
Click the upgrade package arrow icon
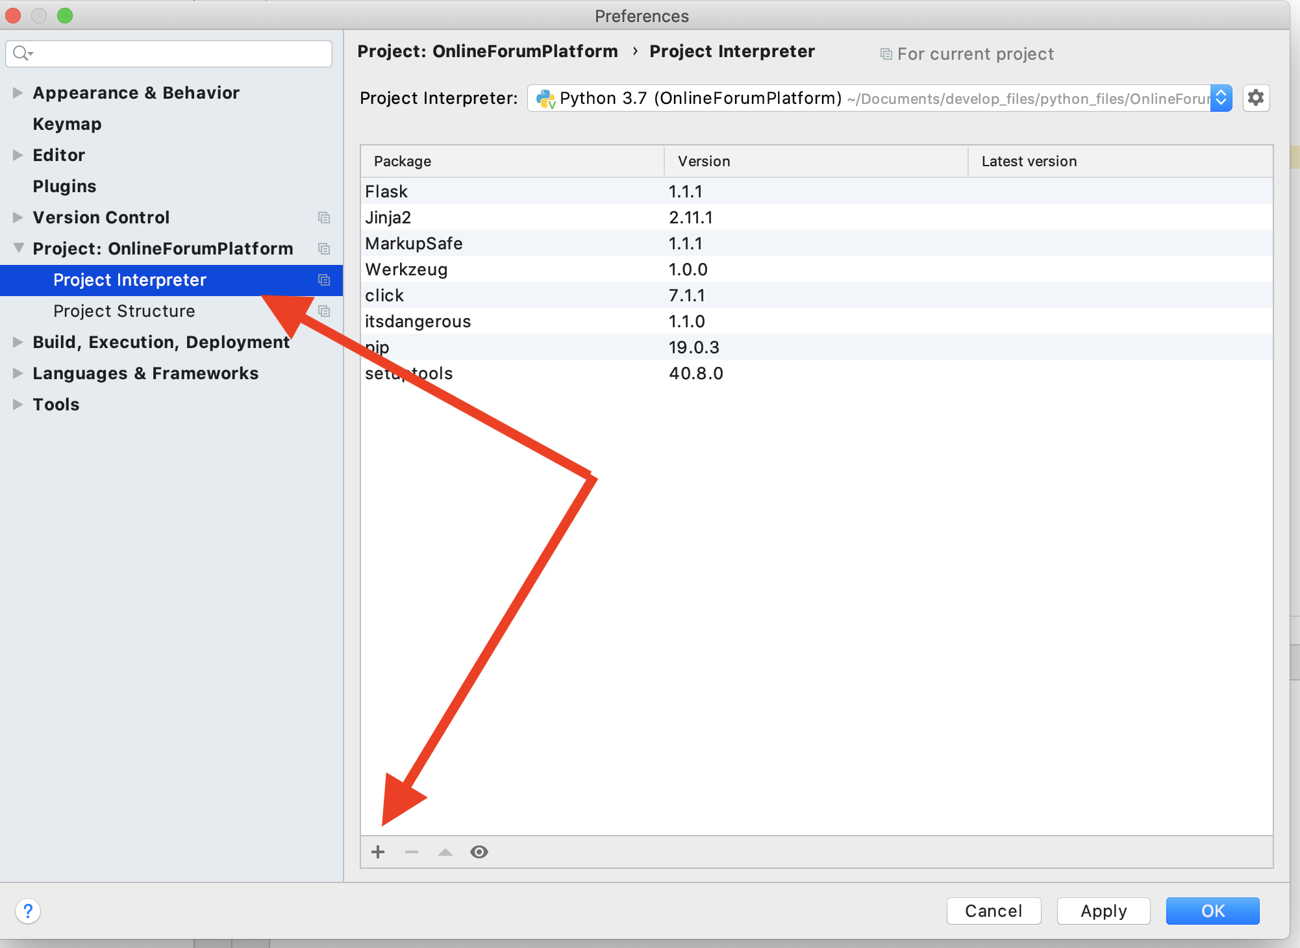coord(445,852)
